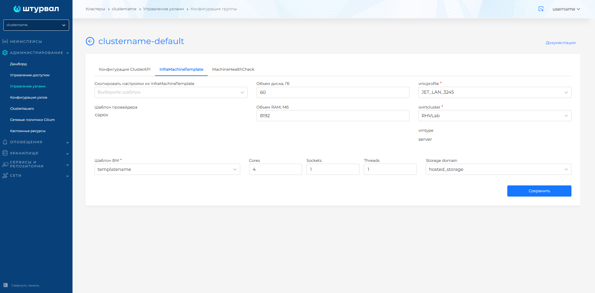Switch to Конфигурация ClusterAPI tab

coord(125,69)
